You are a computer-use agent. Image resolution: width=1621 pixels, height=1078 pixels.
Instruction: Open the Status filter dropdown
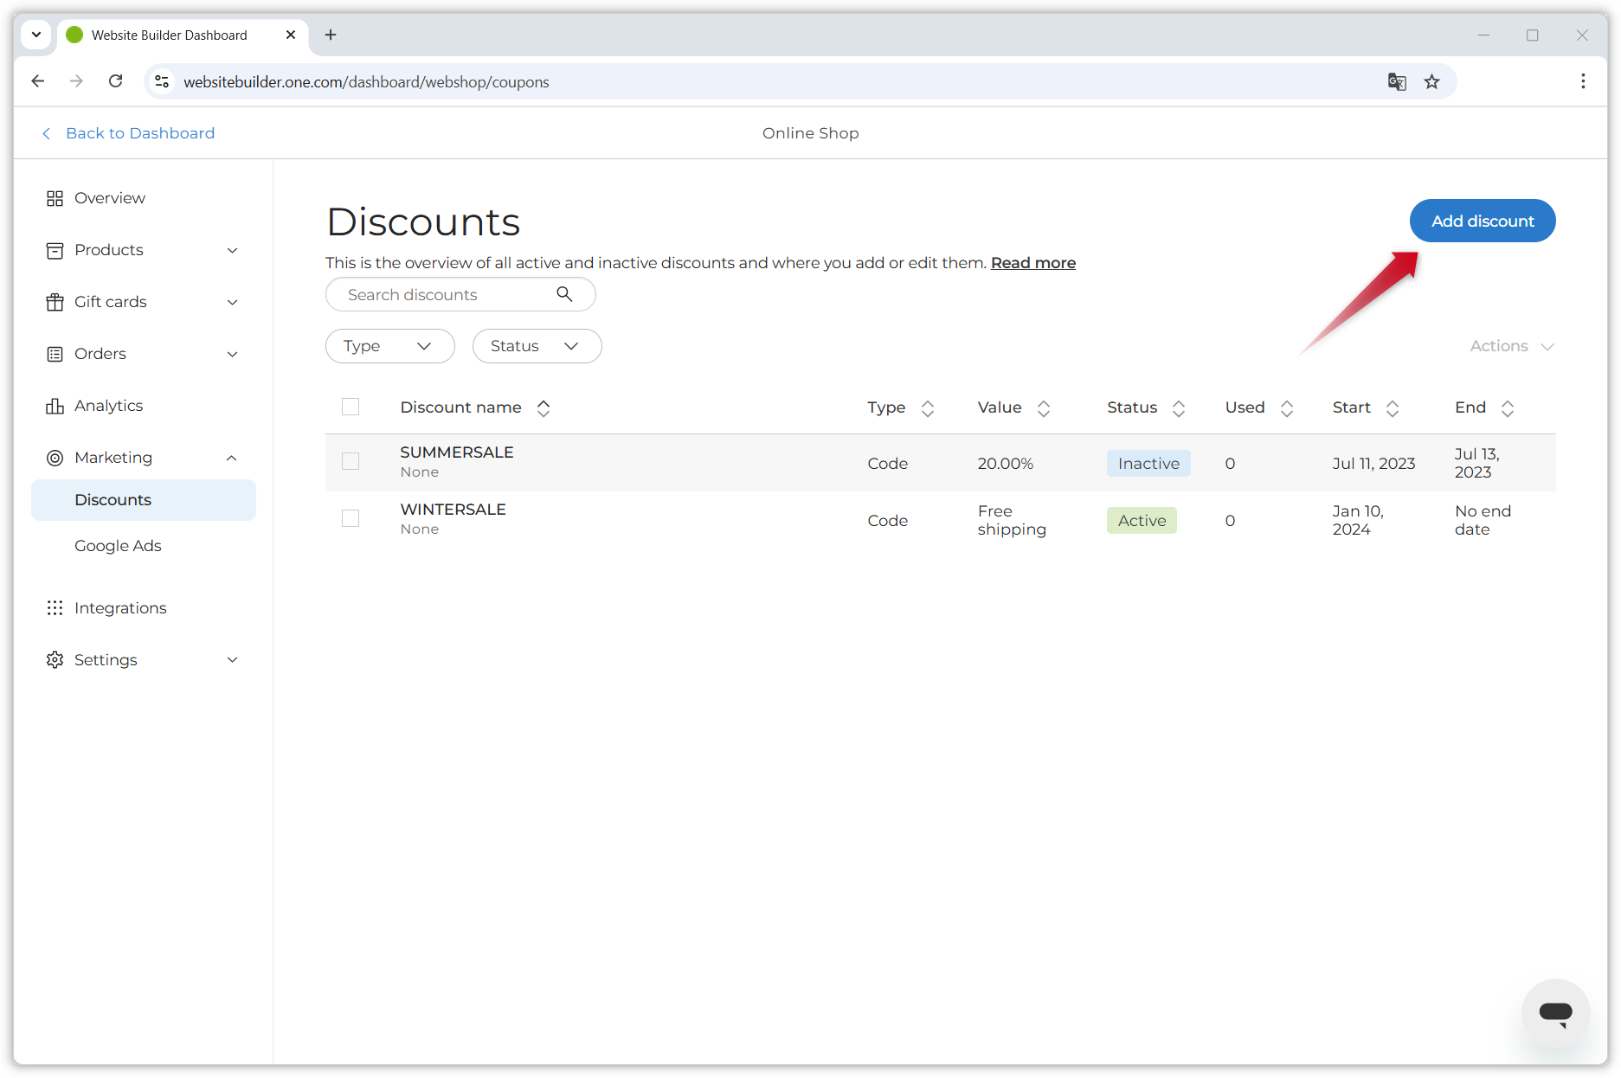coord(537,345)
